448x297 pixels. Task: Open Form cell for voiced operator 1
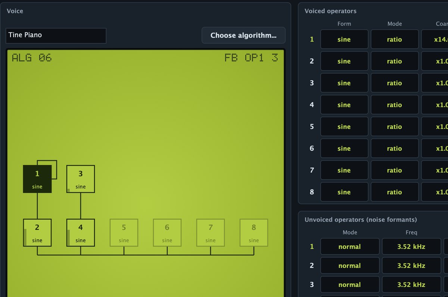tap(344, 39)
